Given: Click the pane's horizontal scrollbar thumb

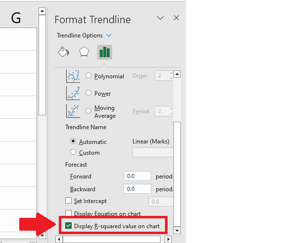Looking at the screenshot, I should [112, 239].
